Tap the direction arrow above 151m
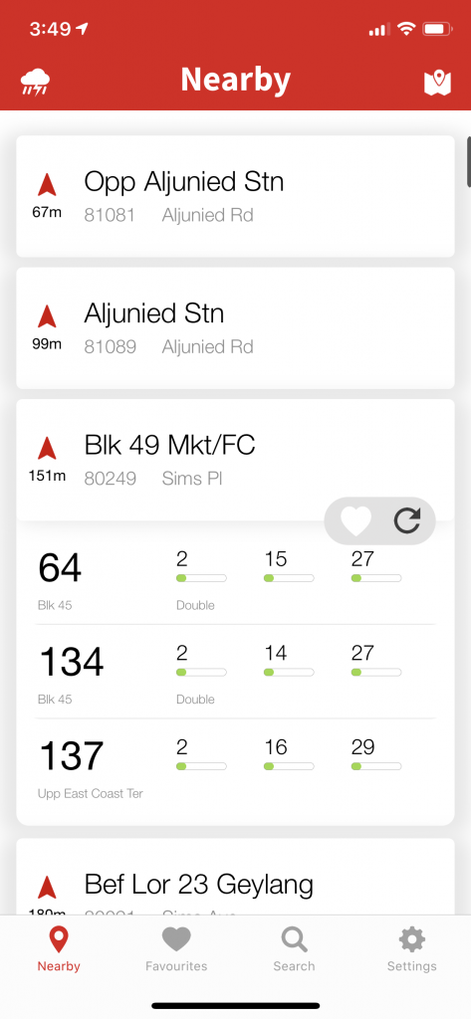This screenshot has width=471, height=1019. [x=47, y=448]
